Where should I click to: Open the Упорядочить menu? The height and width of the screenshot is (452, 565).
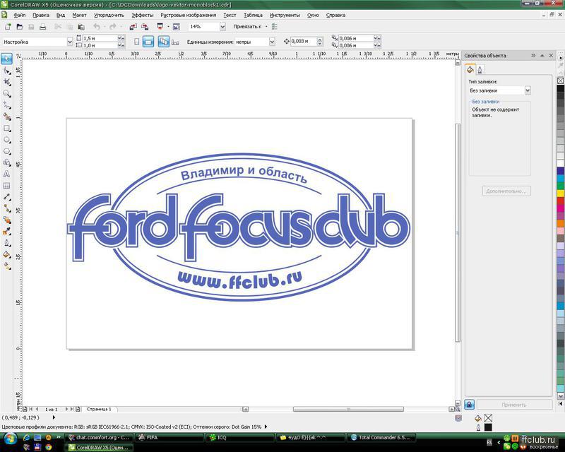(x=109, y=15)
